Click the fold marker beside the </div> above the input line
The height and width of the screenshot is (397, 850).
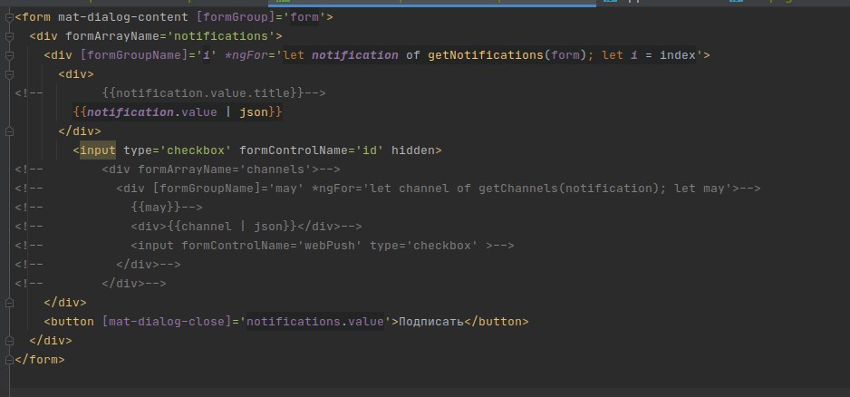click(x=9, y=131)
